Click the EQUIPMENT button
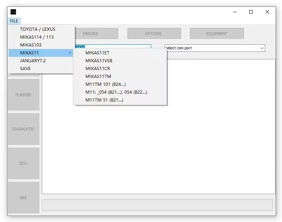Viewport: 282px width, 222px height. coord(217,34)
